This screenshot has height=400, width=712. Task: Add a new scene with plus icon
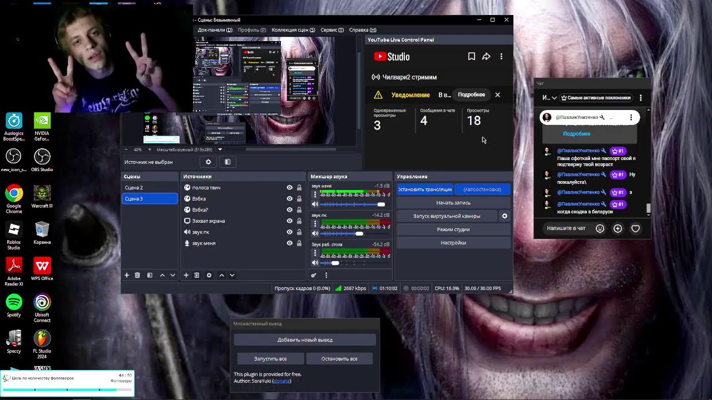coord(127,275)
